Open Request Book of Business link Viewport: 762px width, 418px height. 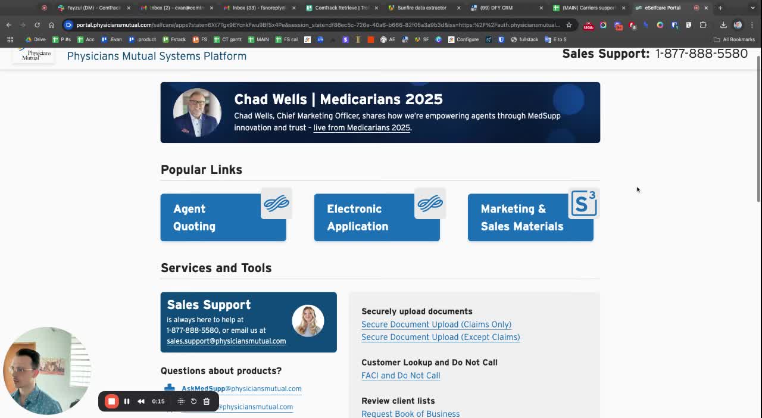(x=410, y=413)
